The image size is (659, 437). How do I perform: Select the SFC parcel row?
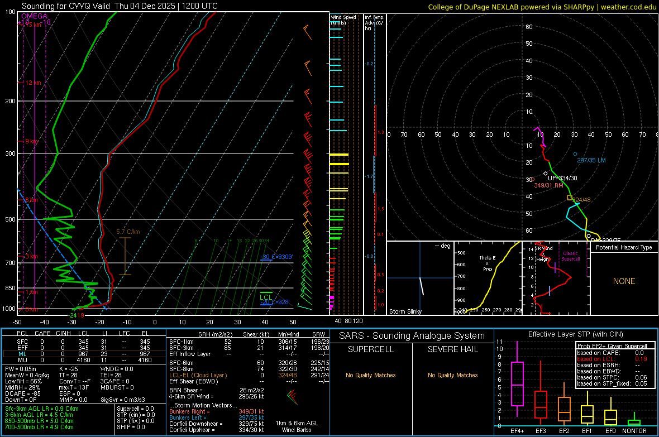pos(84,342)
